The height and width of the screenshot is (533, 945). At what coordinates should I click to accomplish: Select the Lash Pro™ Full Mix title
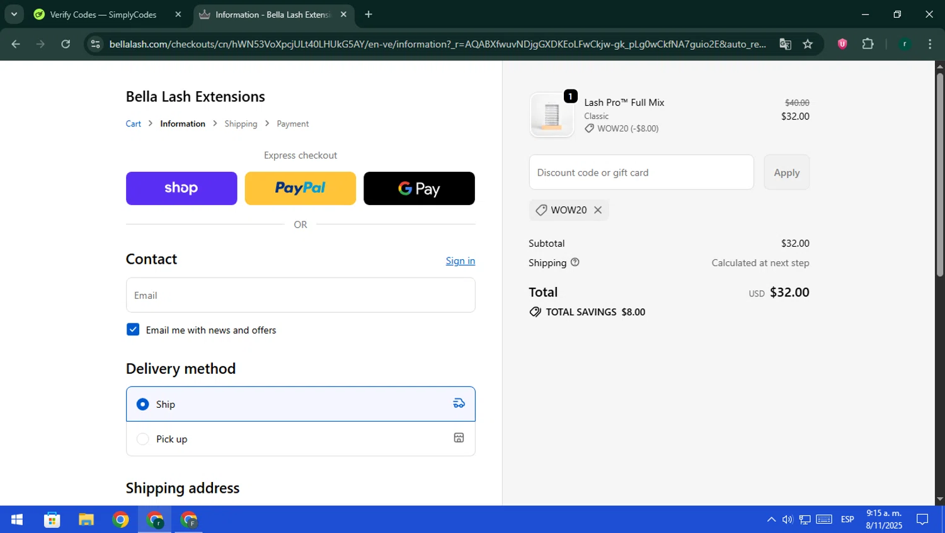tap(624, 103)
